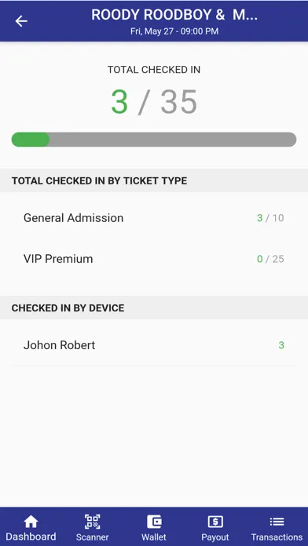
Task: Tap the General Admission ticket row
Action: click(154, 218)
